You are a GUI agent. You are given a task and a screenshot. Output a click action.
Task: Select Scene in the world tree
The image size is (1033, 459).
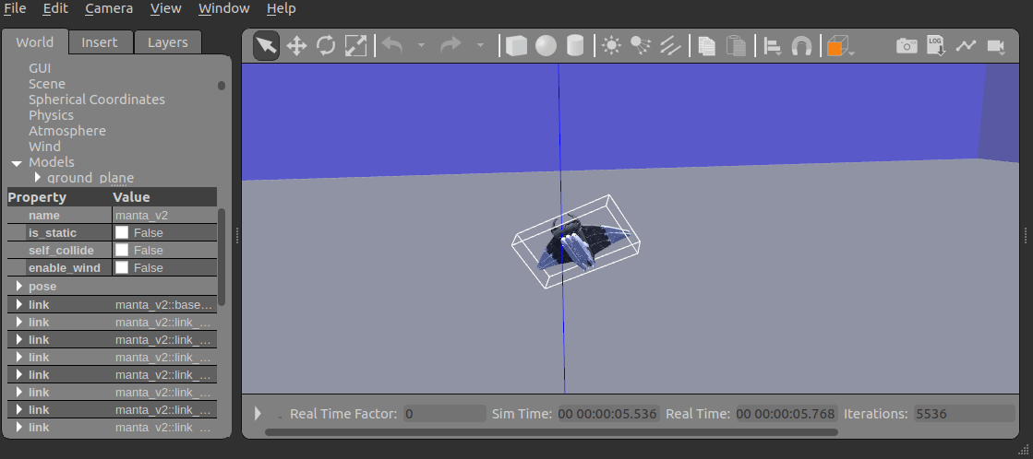pyautogui.click(x=47, y=84)
